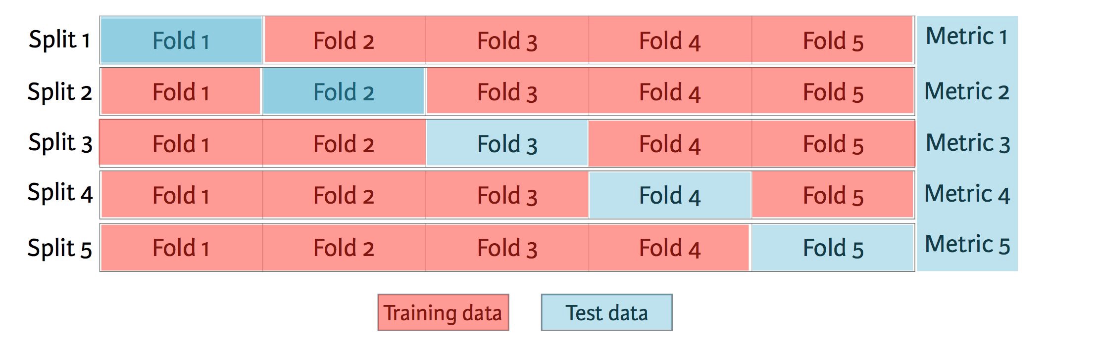Select the Metric 1 label
The height and width of the screenshot is (344, 1099).
(966, 37)
